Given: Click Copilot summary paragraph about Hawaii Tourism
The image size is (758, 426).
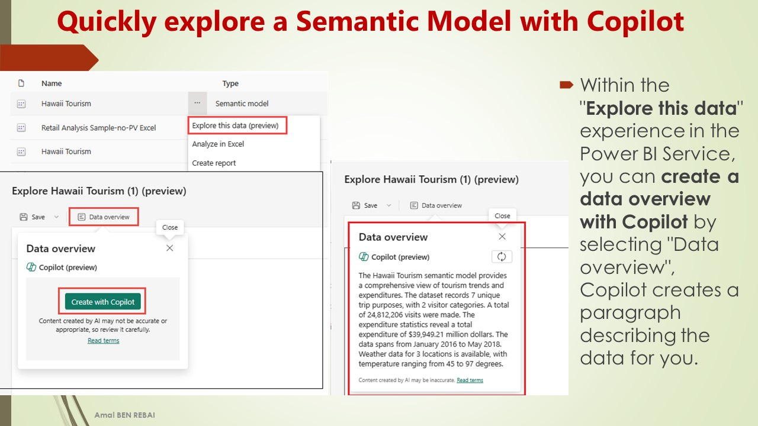Looking at the screenshot, I should pyautogui.click(x=433, y=319).
